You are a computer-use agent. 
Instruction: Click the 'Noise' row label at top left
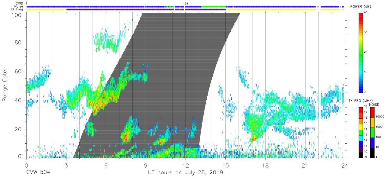click(19, 6)
